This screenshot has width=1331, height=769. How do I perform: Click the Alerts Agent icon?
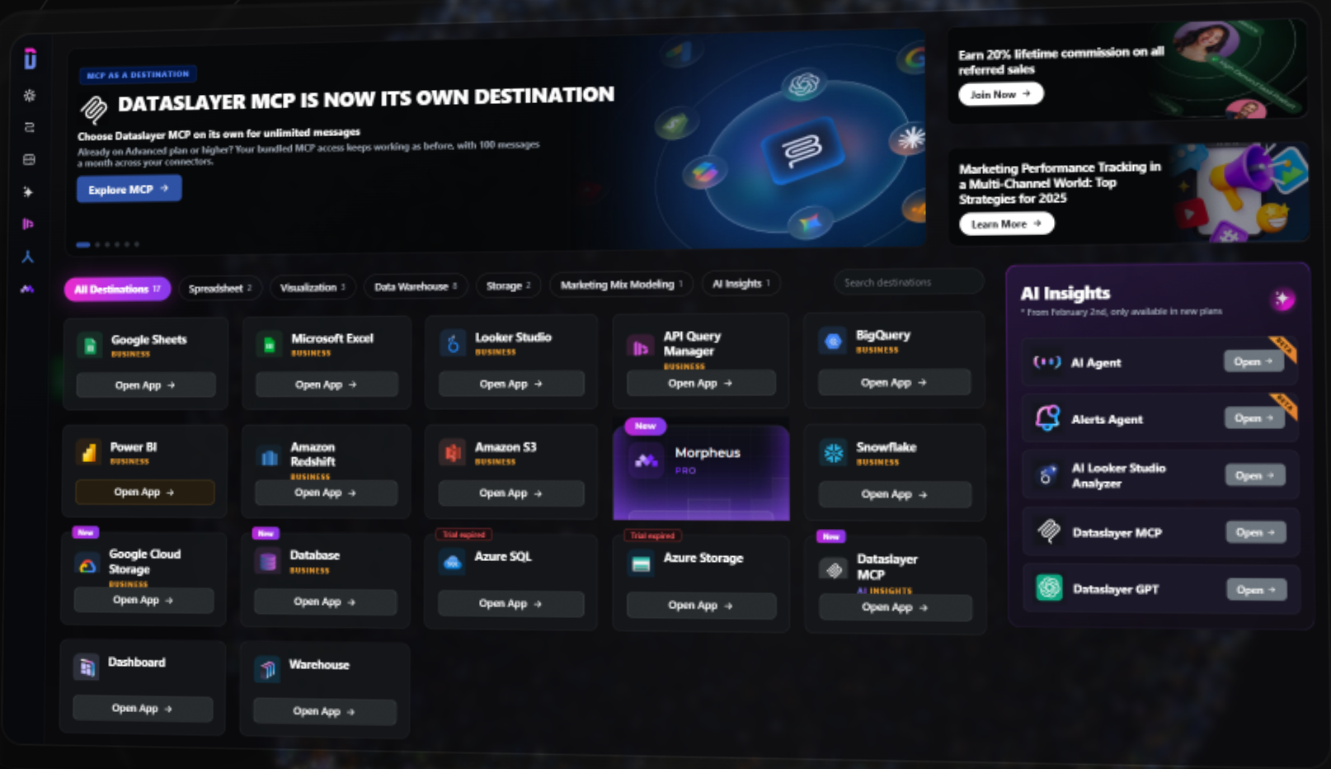pyautogui.click(x=1047, y=418)
